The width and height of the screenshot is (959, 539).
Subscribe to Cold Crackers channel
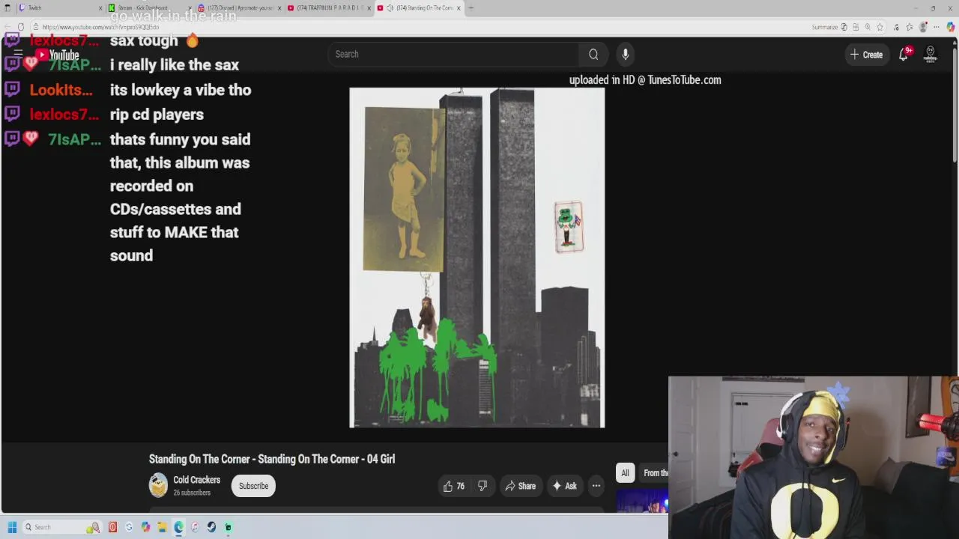253,486
